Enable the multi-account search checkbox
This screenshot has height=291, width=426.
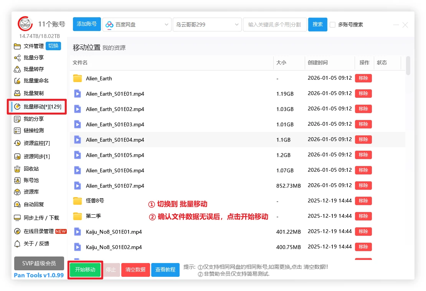tap(332, 25)
